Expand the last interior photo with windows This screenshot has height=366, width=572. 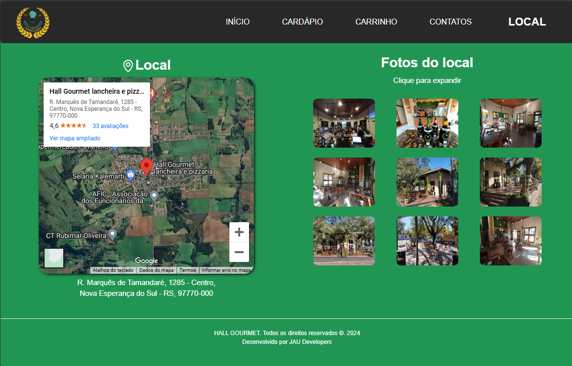(511, 241)
